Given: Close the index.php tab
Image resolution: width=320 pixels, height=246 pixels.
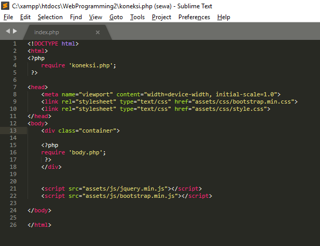Looking at the screenshot, I should tap(98, 32).
